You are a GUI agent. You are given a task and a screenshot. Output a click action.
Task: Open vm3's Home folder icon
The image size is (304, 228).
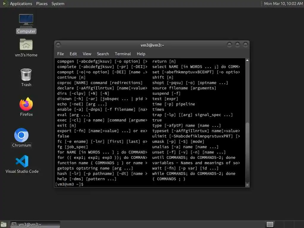coord(26,48)
